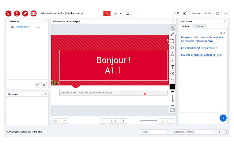Select the text annotation tool
The height and width of the screenshot is (146, 234).
coord(172,67)
